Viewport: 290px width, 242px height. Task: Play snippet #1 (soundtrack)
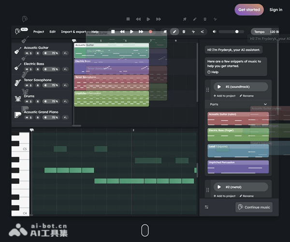click(217, 87)
